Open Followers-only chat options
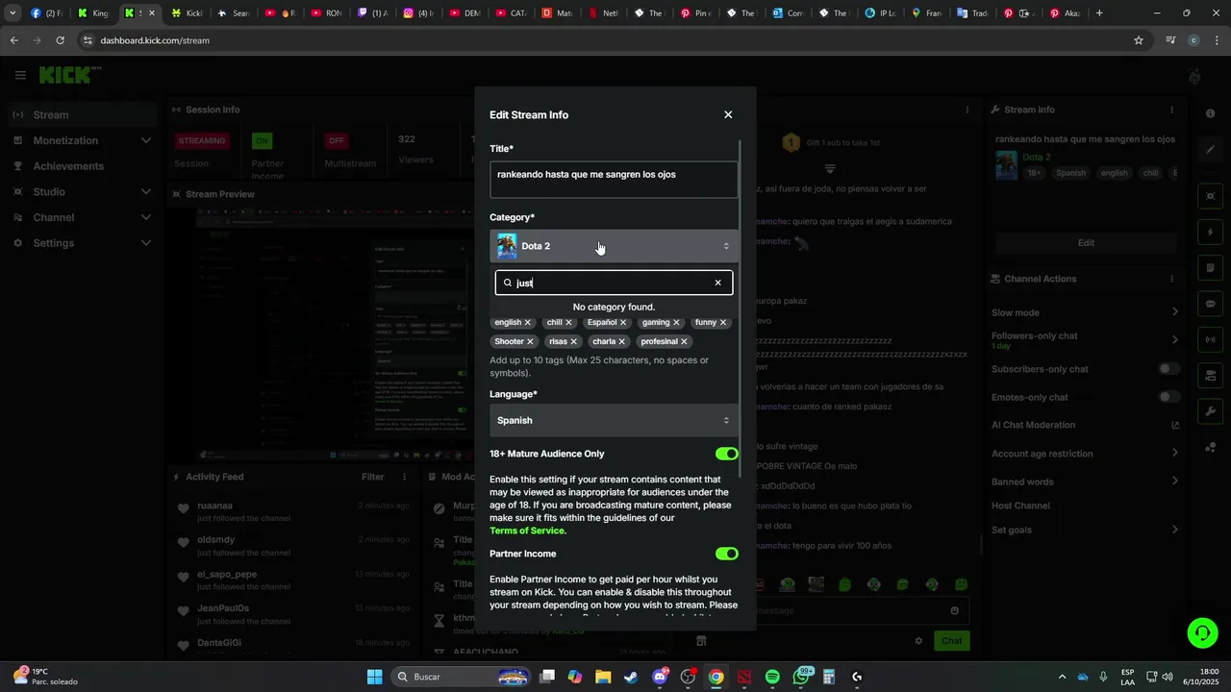 click(1174, 339)
